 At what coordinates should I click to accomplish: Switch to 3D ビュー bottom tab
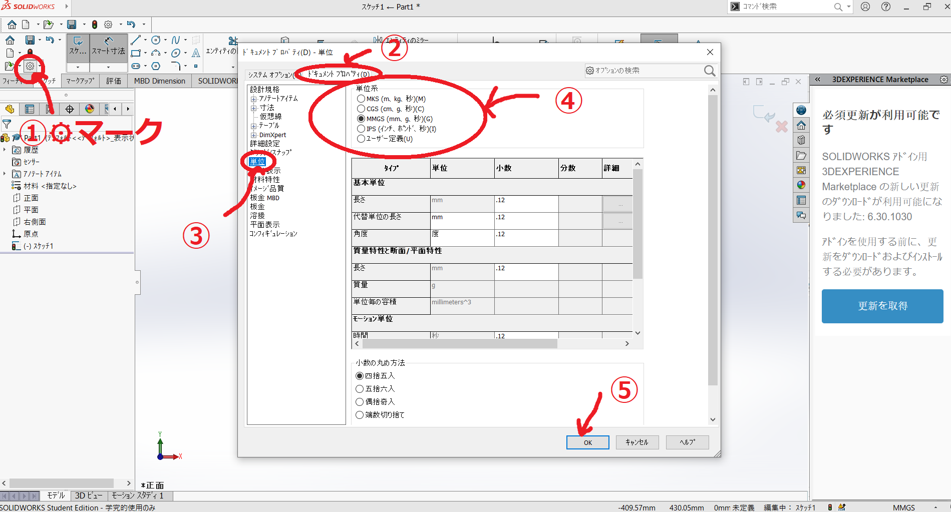89,495
